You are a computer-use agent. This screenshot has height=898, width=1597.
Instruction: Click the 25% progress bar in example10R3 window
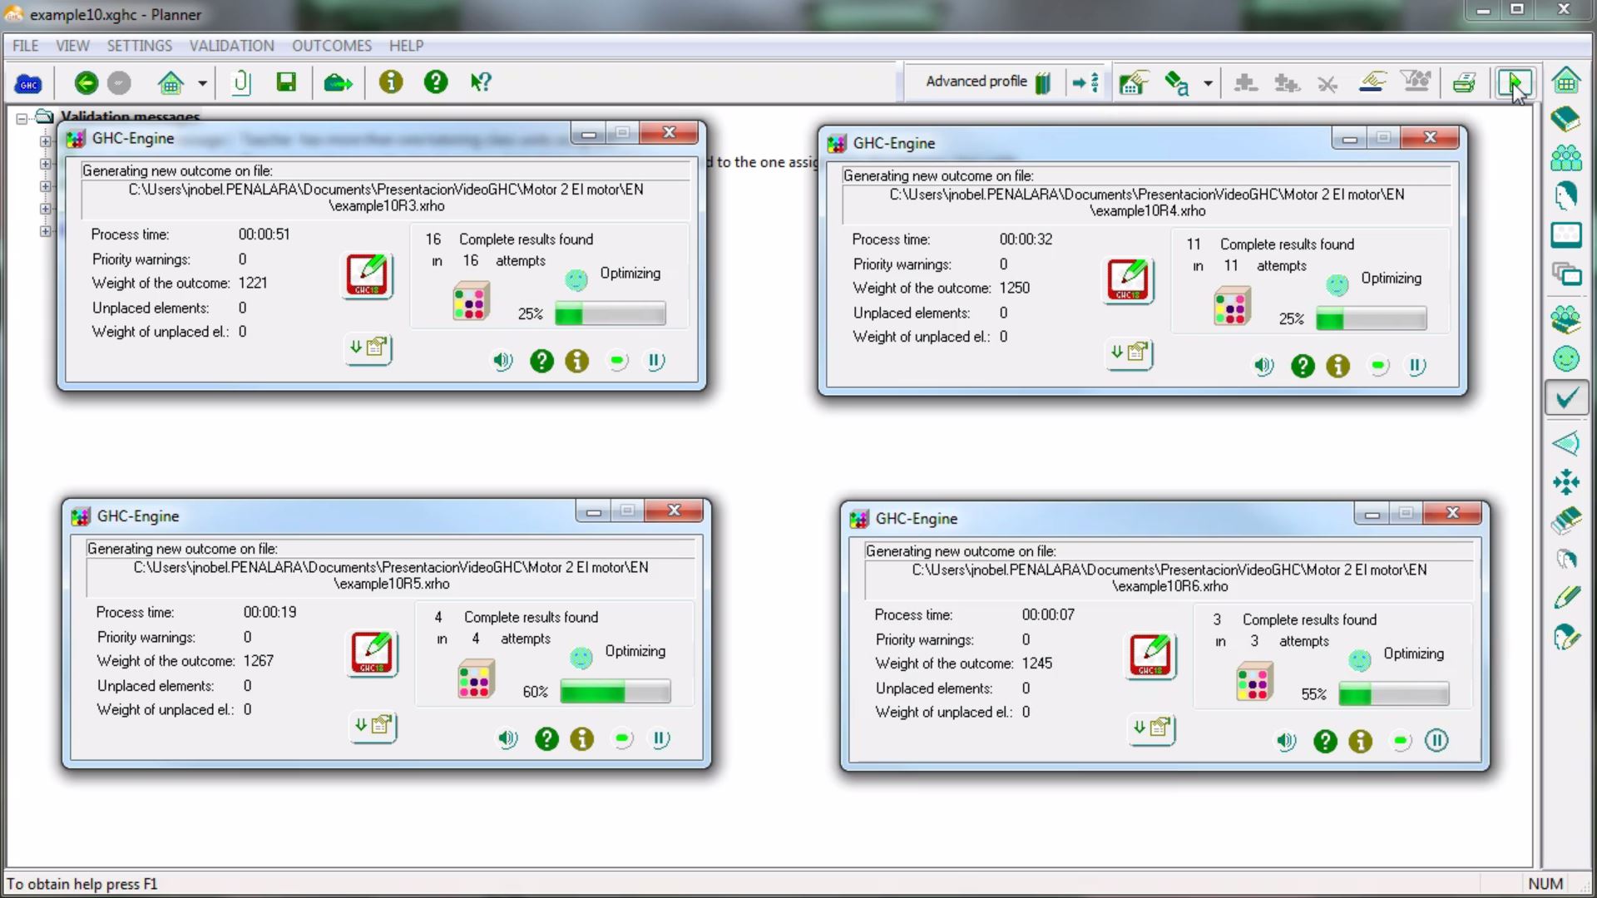click(x=610, y=314)
